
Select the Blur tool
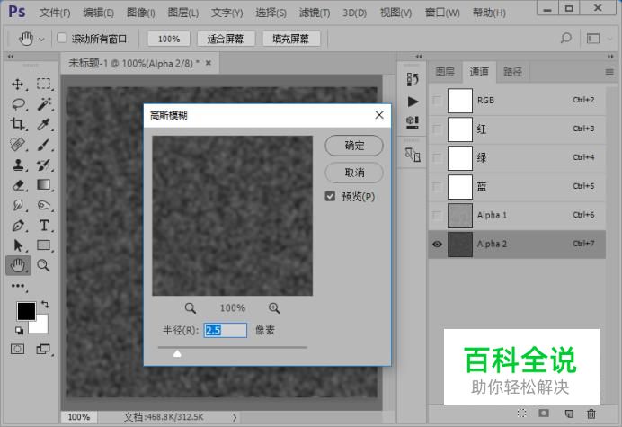18,205
